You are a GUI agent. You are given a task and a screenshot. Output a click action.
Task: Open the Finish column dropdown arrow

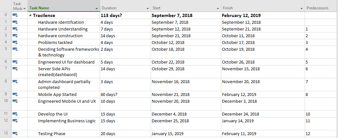302,8
